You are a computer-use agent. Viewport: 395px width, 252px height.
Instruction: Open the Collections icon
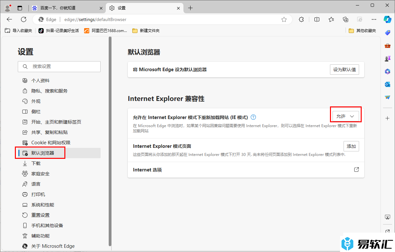[346, 19]
